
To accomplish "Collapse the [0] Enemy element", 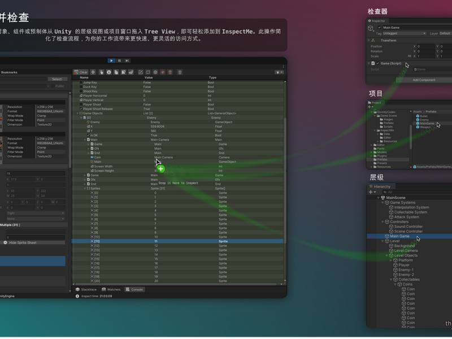I will pos(81,118).
